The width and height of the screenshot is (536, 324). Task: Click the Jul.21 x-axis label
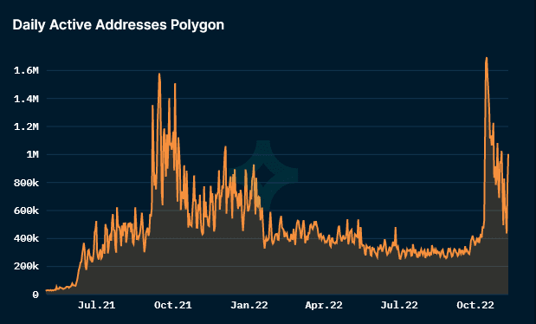point(96,305)
